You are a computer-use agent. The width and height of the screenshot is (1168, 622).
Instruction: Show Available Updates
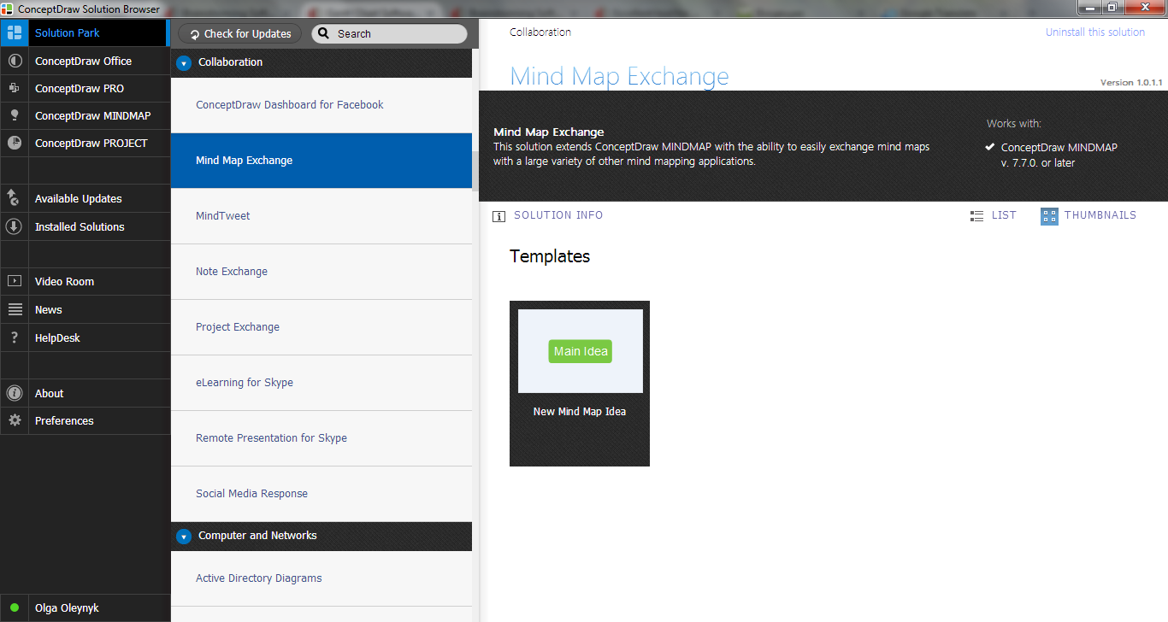[x=85, y=199]
